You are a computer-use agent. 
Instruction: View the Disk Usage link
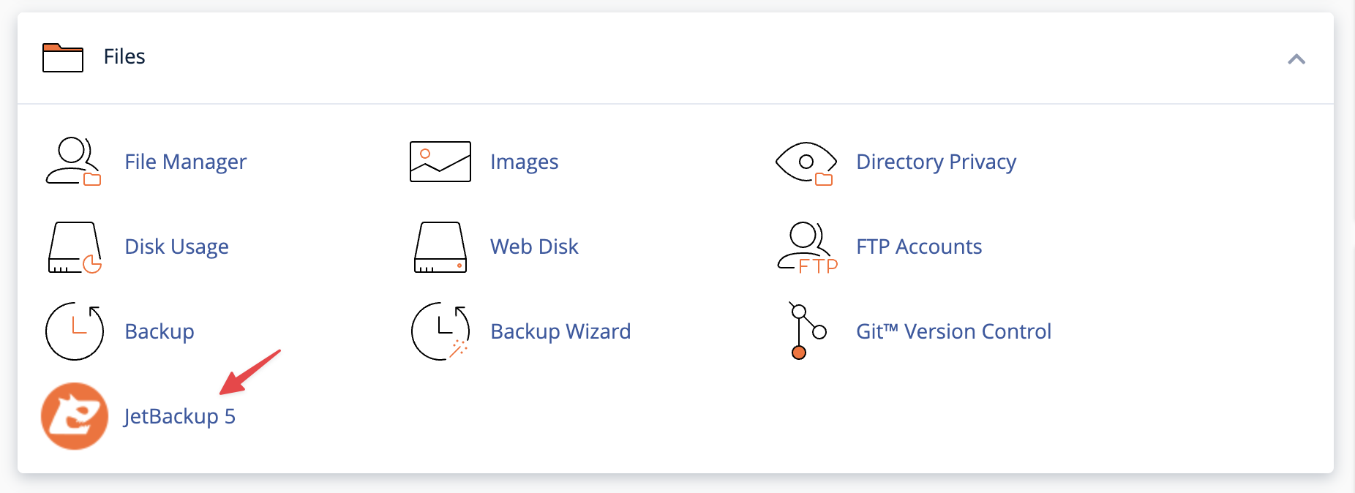(x=177, y=246)
